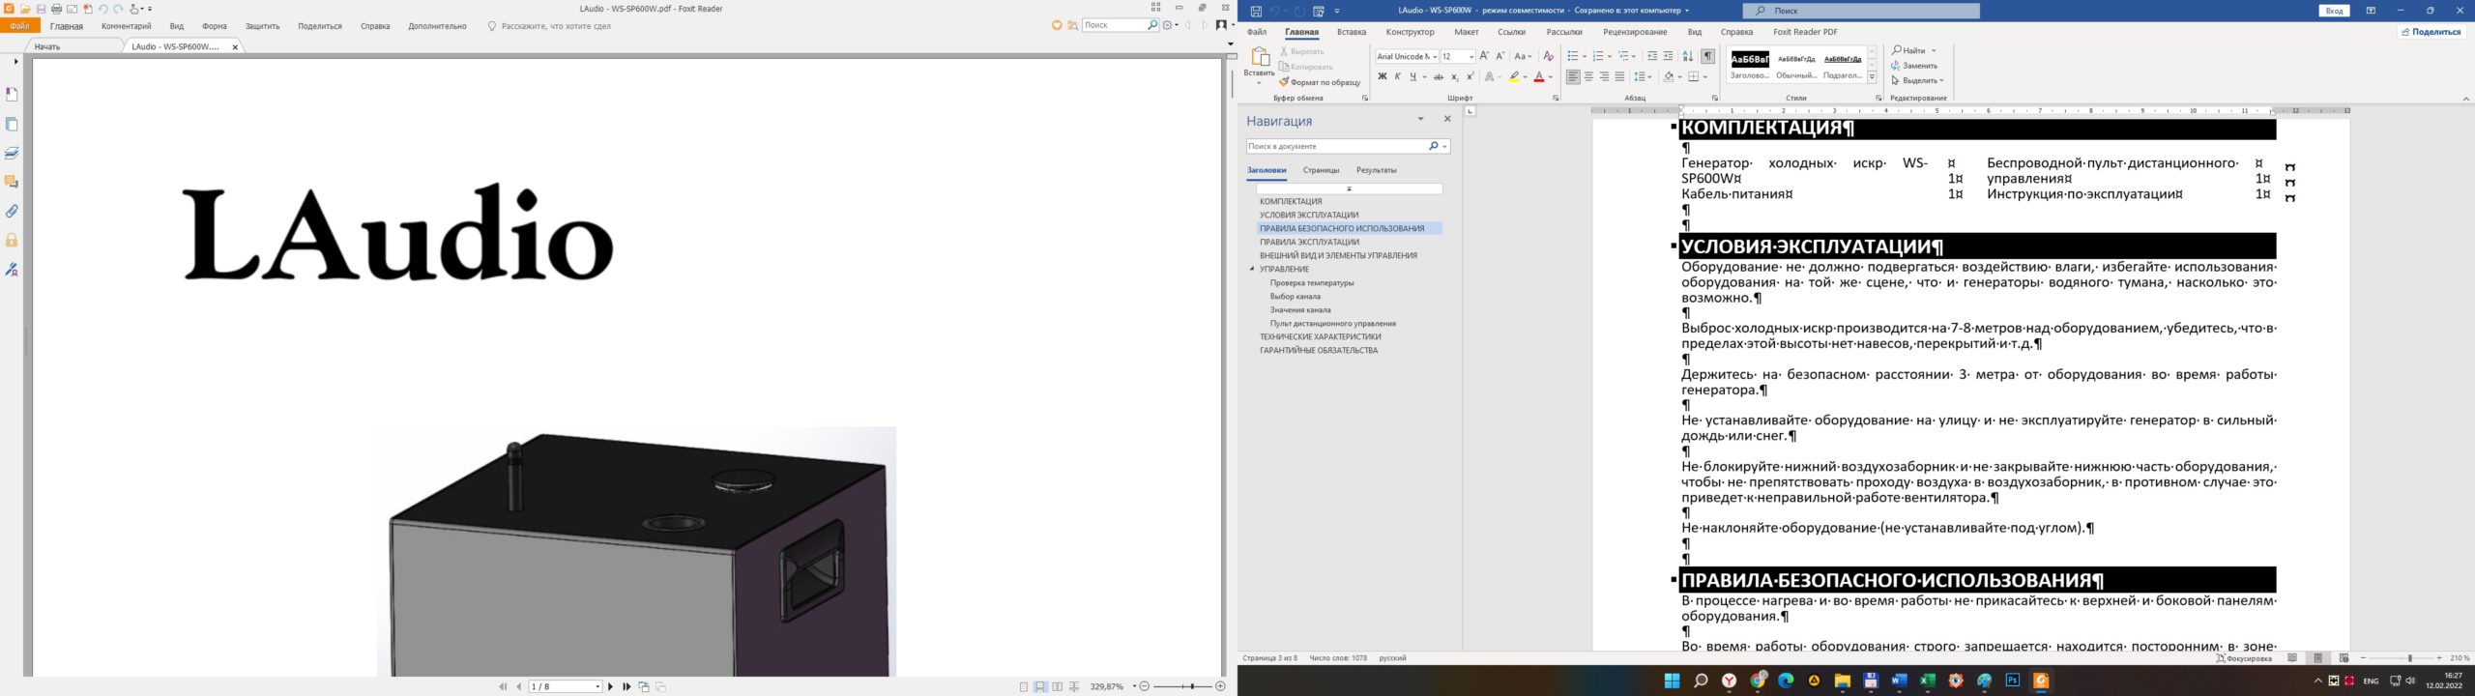Click the Foxit zoom slider handle
The width and height of the screenshot is (2475, 696).
1194,686
